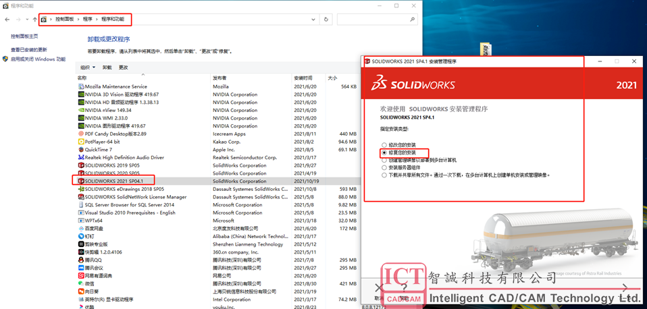The height and width of the screenshot is (309, 647).
Task: Click the 腾讯QQ penguin icon
Action: [81, 260]
